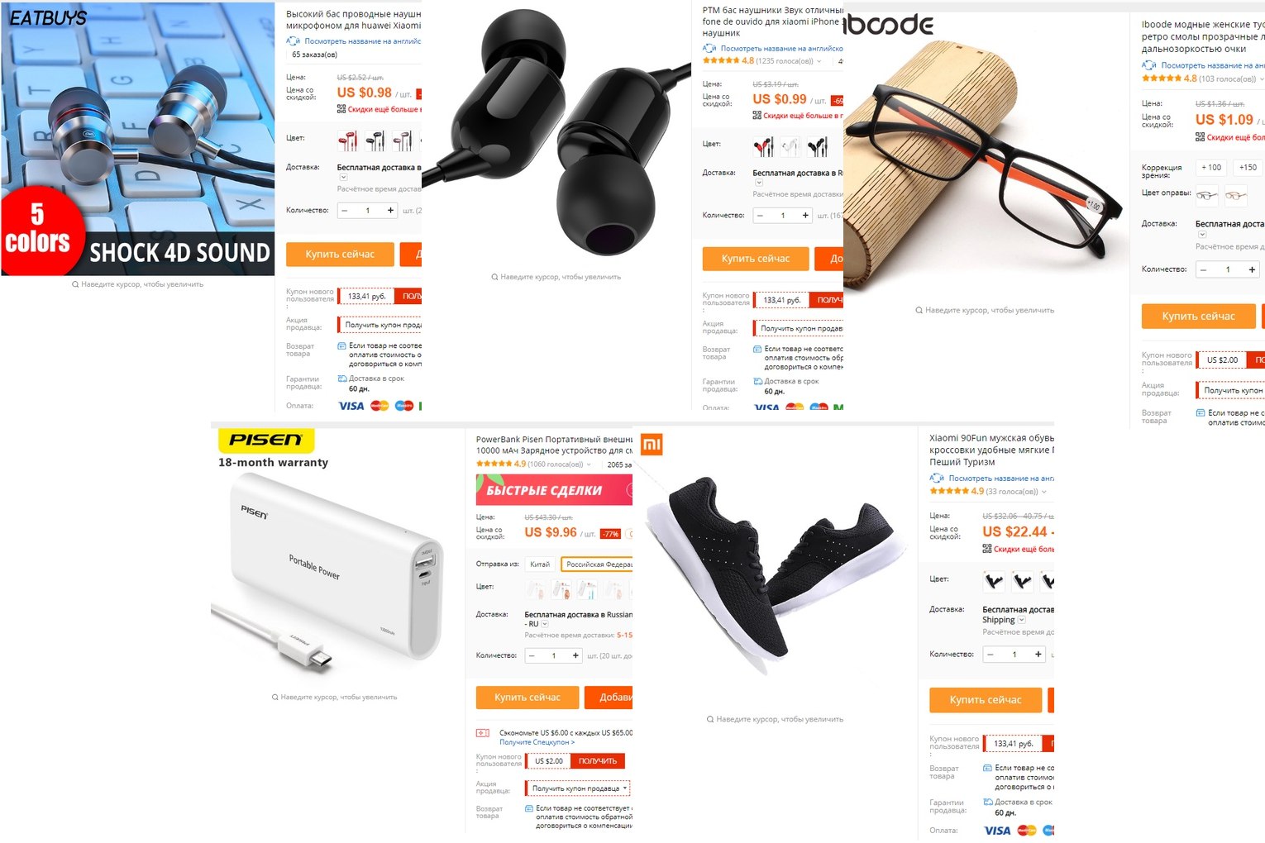This screenshot has width=1265, height=843.
Task: Select the +100 vision correction option
Action: [x=1211, y=167]
